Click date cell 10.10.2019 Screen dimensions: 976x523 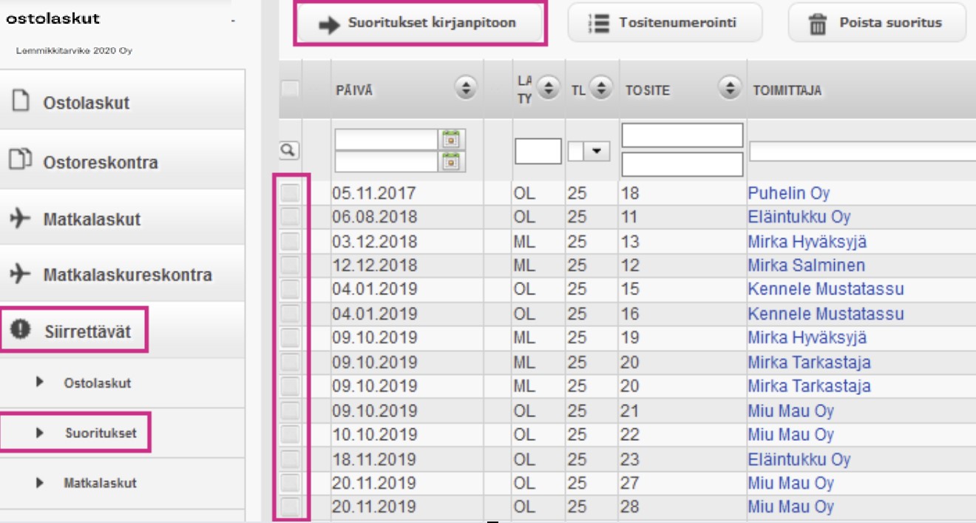374,434
